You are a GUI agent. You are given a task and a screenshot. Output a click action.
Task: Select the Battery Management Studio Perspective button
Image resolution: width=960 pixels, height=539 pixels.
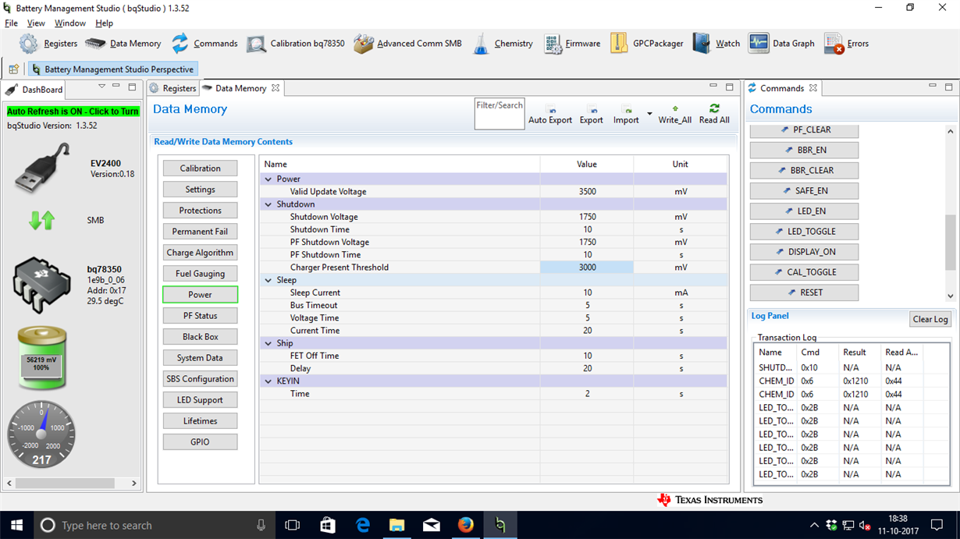[112, 69]
